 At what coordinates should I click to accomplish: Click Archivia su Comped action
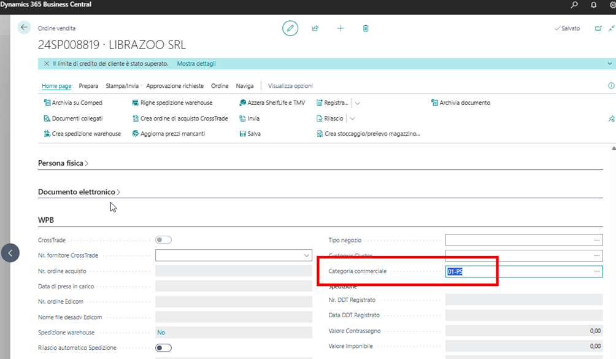[x=73, y=103]
